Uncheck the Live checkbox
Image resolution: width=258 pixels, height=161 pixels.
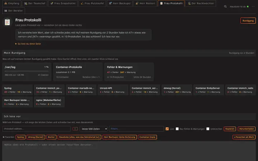tap(167, 129)
